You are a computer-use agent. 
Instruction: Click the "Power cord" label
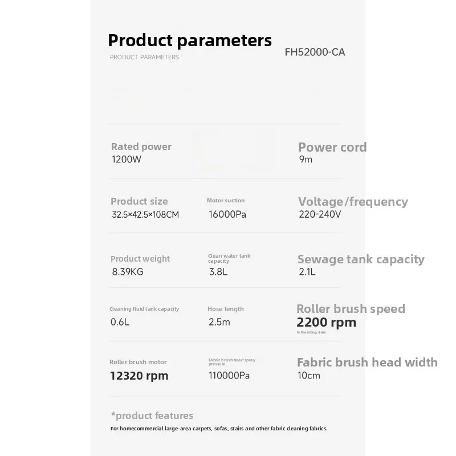pyautogui.click(x=332, y=147)
